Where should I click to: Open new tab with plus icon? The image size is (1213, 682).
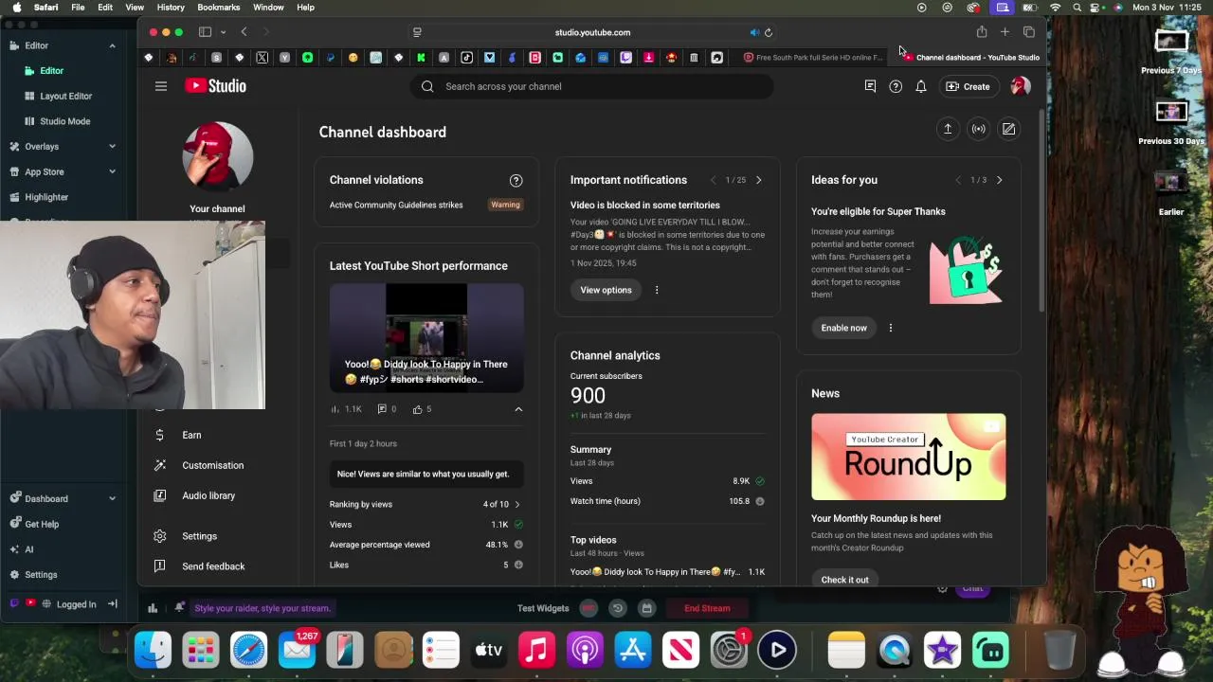click(1005, 32)
